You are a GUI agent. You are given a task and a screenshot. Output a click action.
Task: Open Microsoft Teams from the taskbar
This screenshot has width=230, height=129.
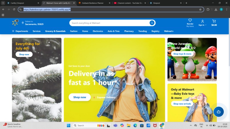tap(115, 126)
